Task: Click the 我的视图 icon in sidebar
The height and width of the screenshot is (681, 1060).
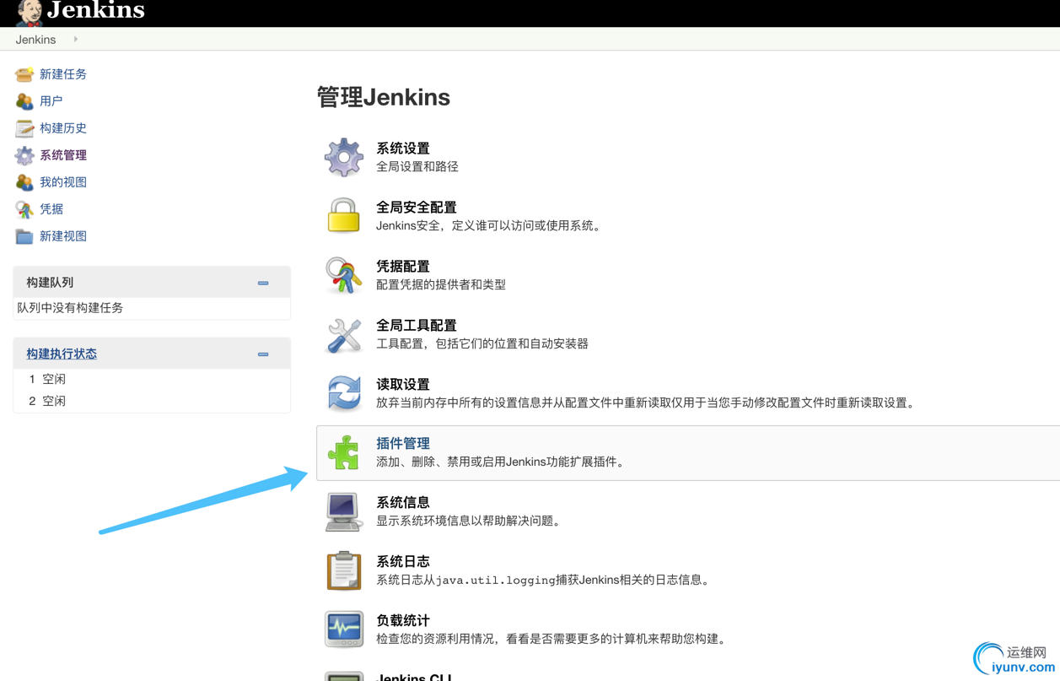Action: 24,182
